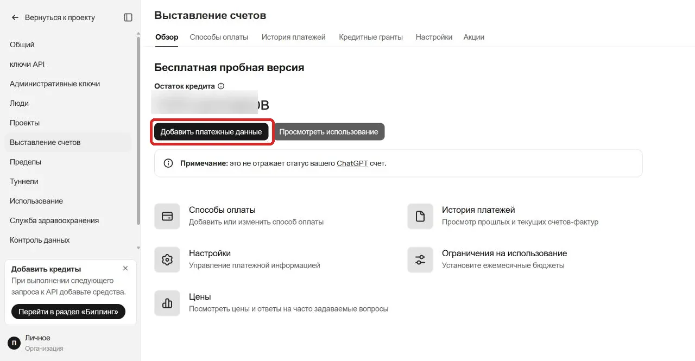Click the Бесплатная пробная версия heading

point(229,67)
